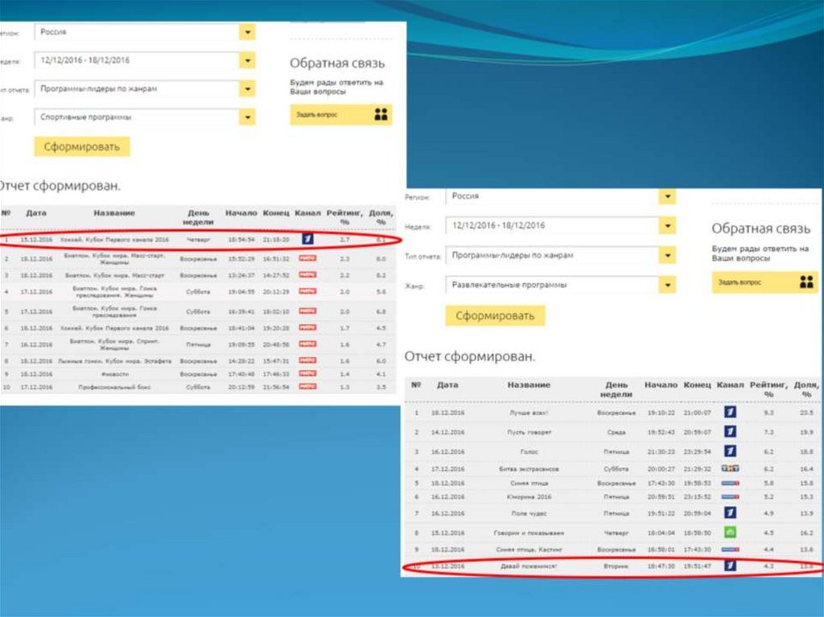Click Russia 1 logo in Синяя птица 17:43:30 row

[730, 483]
